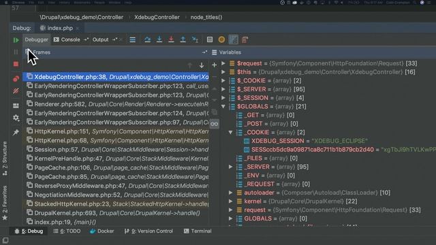
Task: Click the Restore Layout icon in debug sidebar
Action: pyautogui.click(x=16, y=106)
